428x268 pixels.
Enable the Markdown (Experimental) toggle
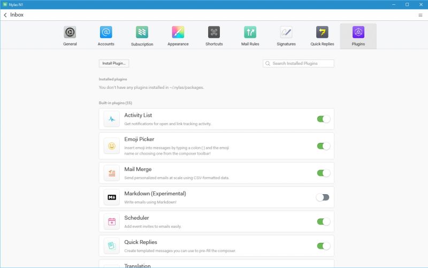pyautogui.click(x=323, y=197)
